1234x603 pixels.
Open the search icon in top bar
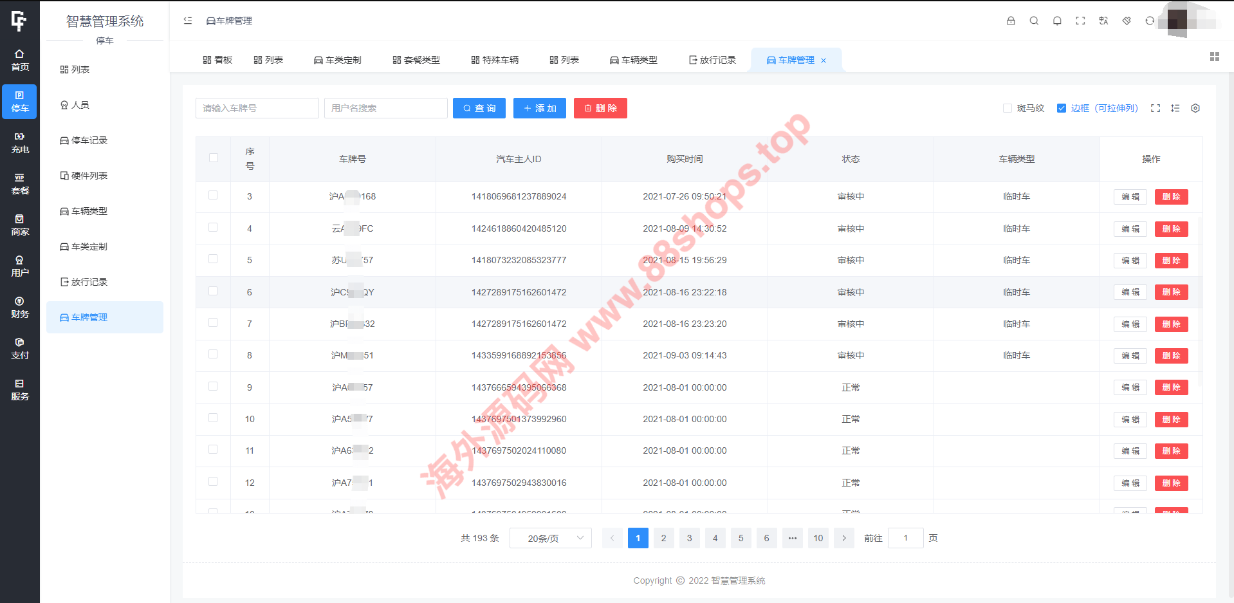click(1034, 21)
